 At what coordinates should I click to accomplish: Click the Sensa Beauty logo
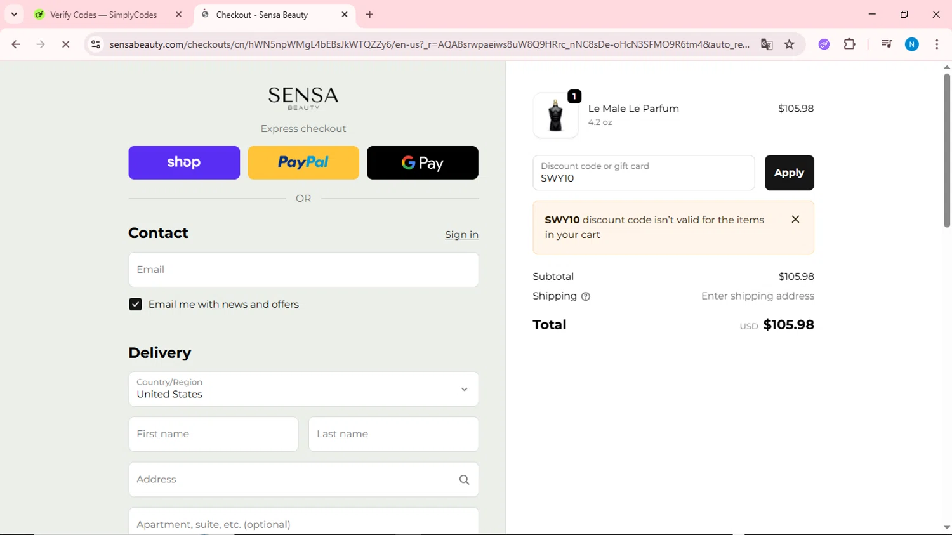(x=303, y=98)
